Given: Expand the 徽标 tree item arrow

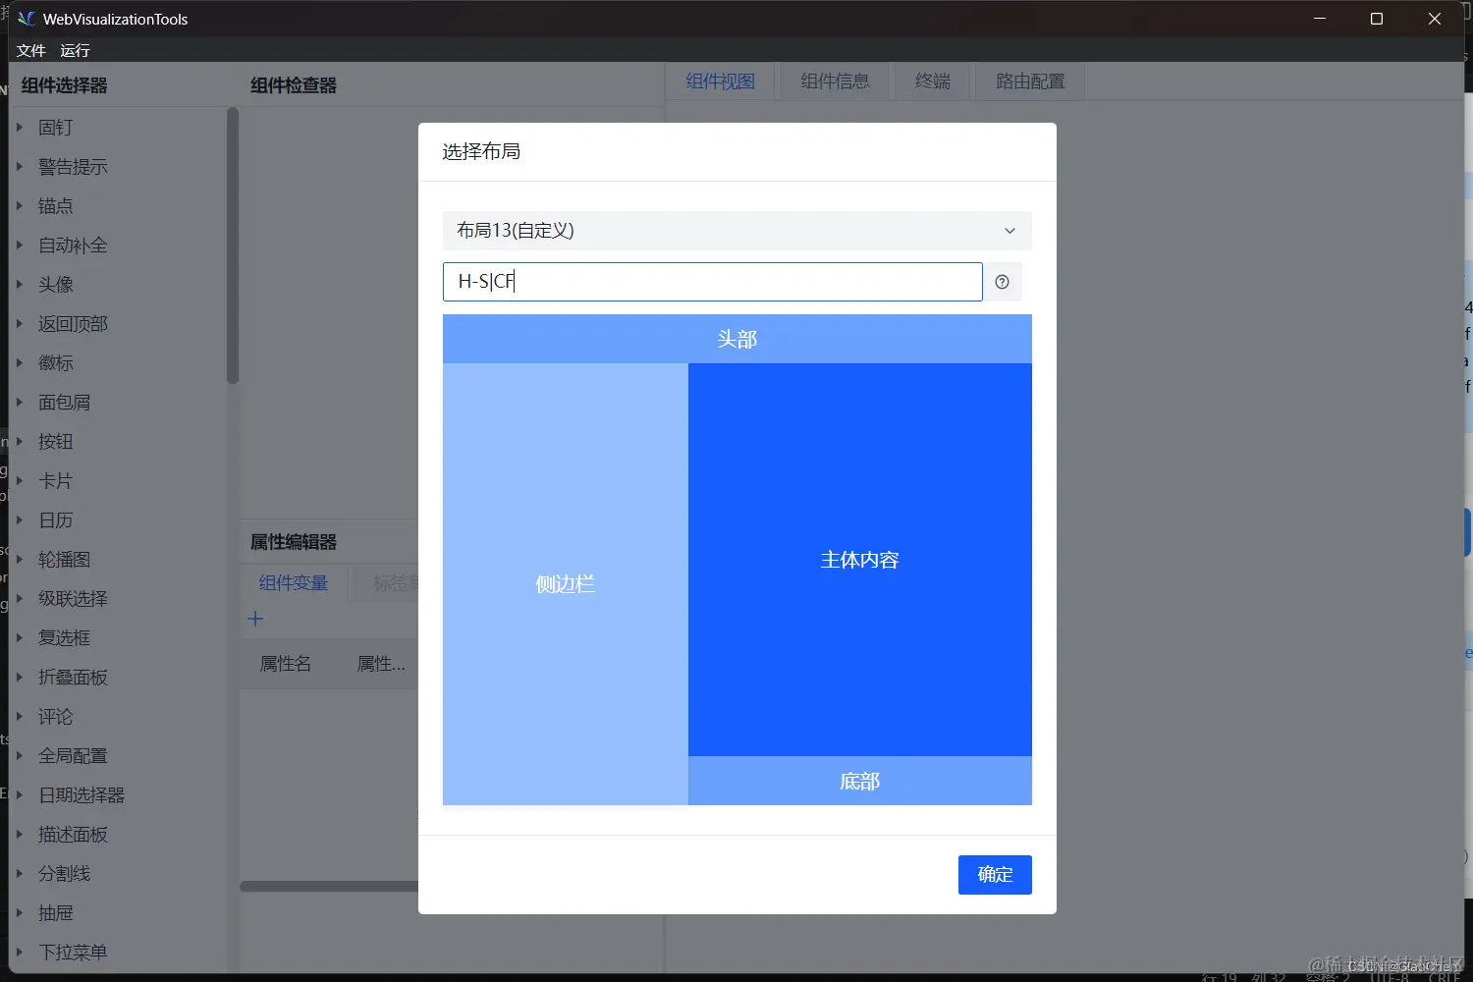Looking at the screenshot, I should 20,362.
